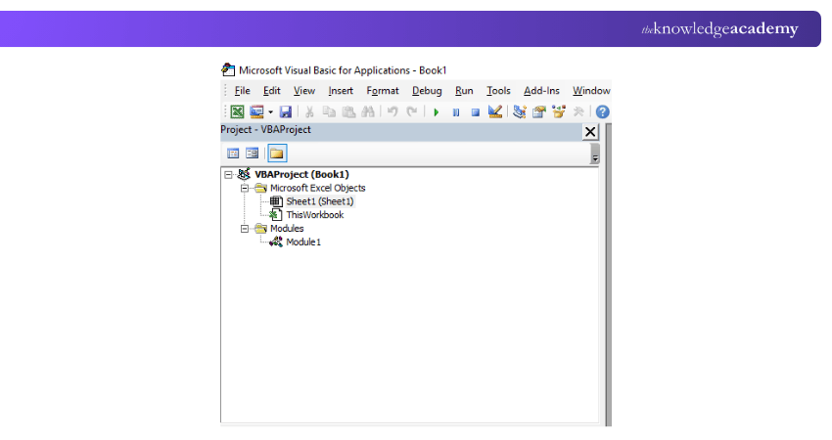Open the Object Browser icon
Image resolution: width=832 pixels, height=440 pixels.
pyautogui.click(x=559, y=112)
